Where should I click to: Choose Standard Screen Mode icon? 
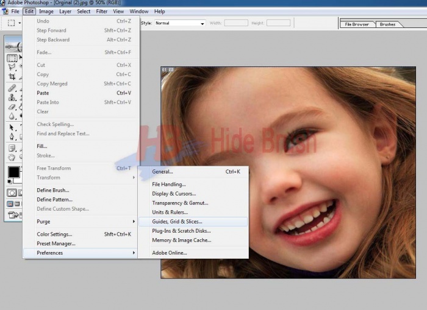coord(10,204)
